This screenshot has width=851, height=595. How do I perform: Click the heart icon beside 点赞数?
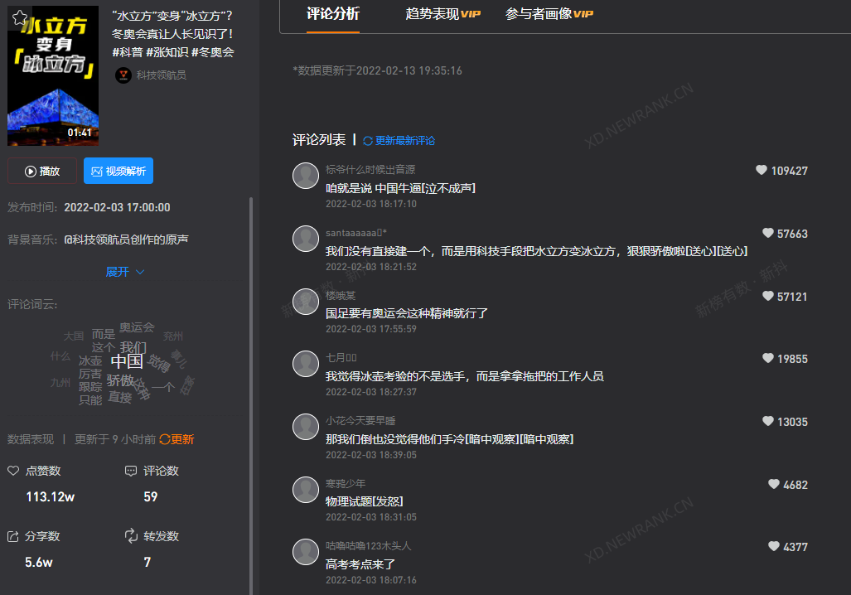pos(12,470)
